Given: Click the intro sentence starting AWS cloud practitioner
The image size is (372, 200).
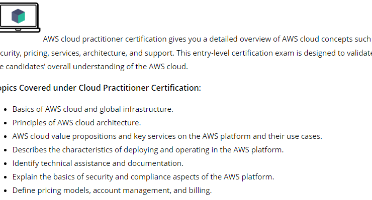Looking at the screenshot, I should pos(207,39).
